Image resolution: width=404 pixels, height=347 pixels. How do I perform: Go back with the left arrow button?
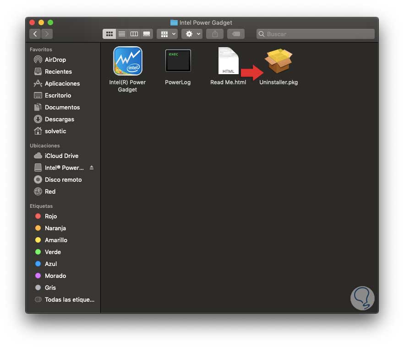(35, 34)
